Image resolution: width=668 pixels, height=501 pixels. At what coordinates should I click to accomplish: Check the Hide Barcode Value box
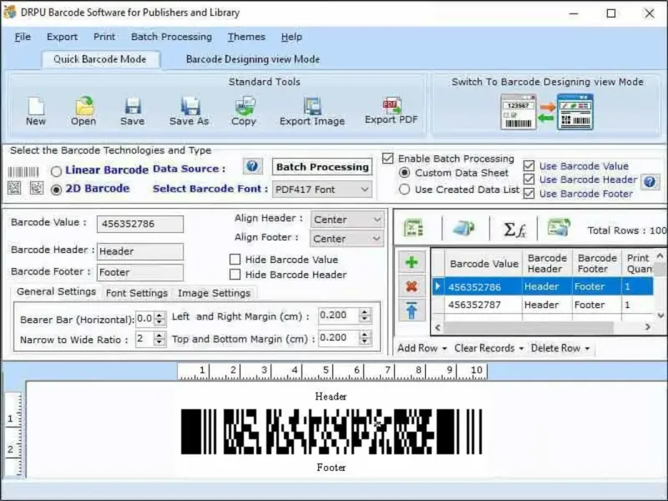(x=235, y=260)
